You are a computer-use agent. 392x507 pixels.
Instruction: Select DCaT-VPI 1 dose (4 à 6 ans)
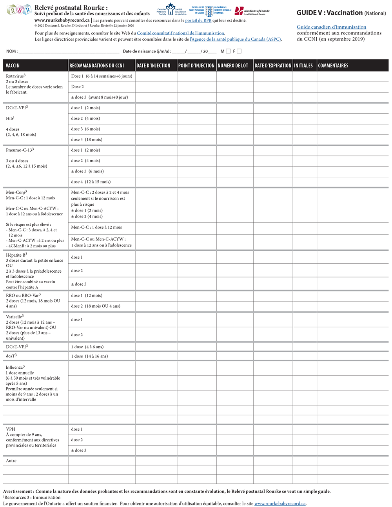[x=87, y=347]
